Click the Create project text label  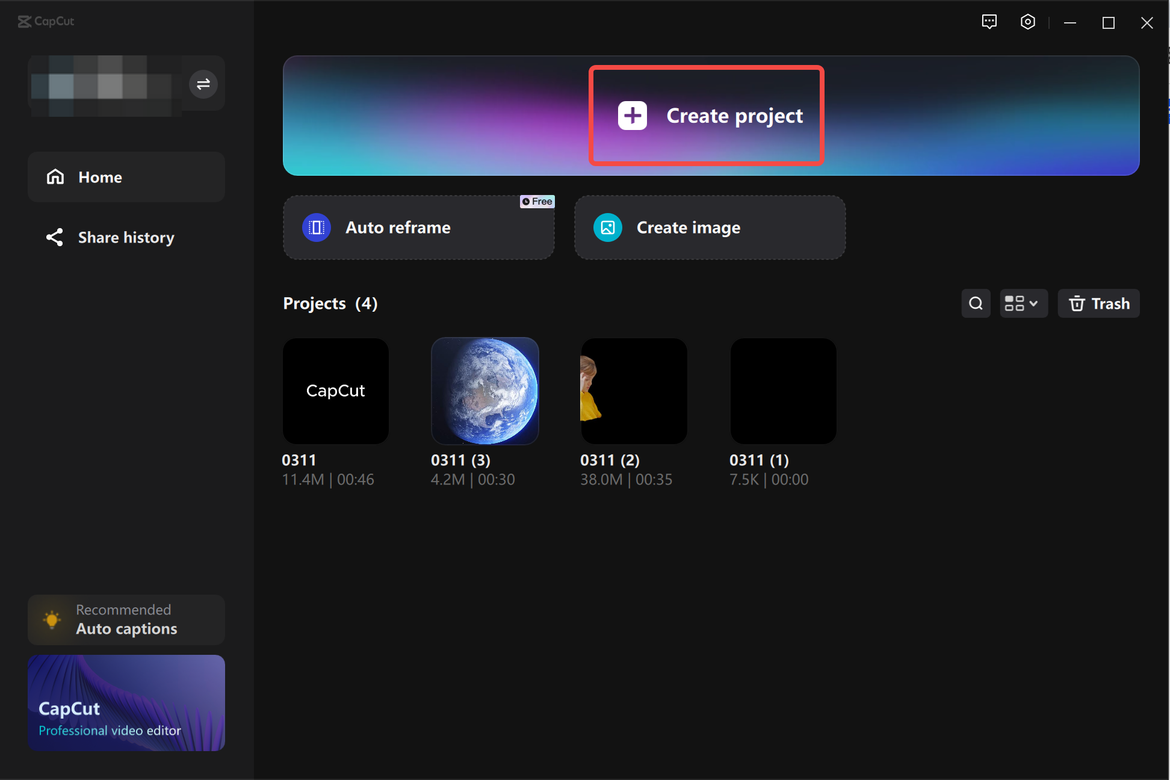point(734,116)
